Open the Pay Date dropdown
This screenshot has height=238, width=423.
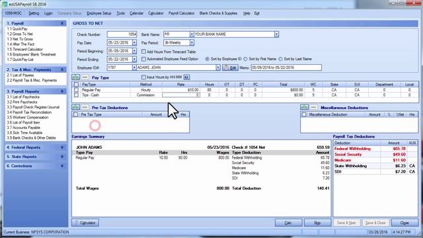pos(134,42)
